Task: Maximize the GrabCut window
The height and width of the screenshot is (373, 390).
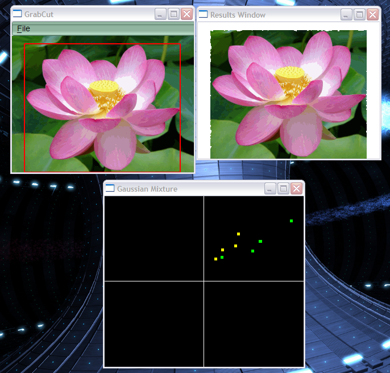Action: [173, 14]
